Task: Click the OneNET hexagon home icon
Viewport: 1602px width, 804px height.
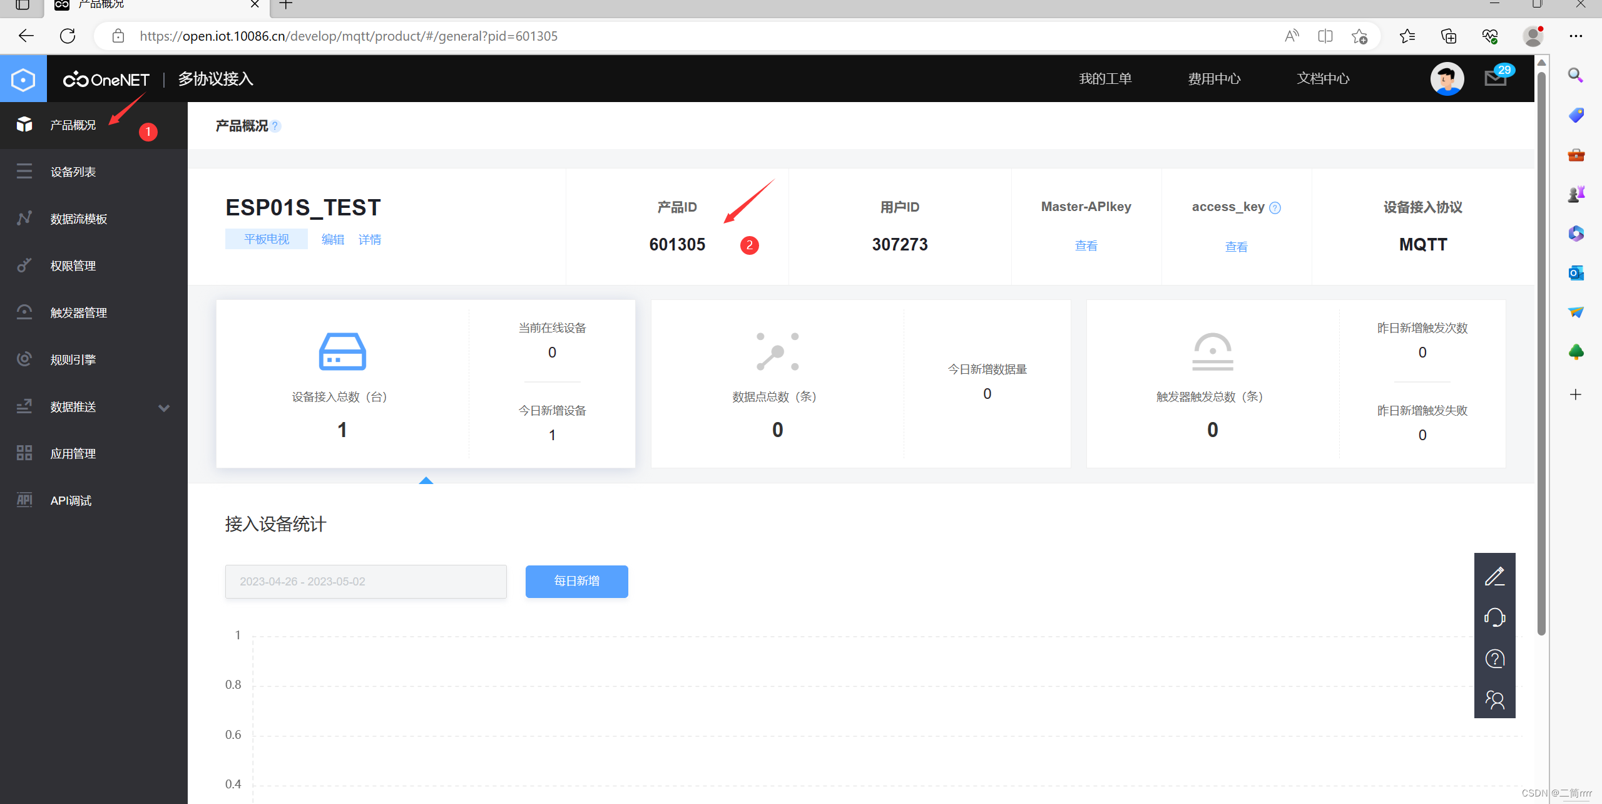Action: tap(23, 80)
